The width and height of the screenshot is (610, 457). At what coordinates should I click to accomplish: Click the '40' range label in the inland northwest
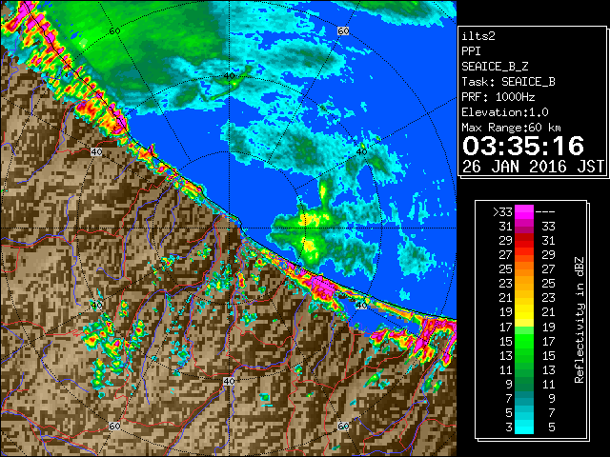click(96, 152)
